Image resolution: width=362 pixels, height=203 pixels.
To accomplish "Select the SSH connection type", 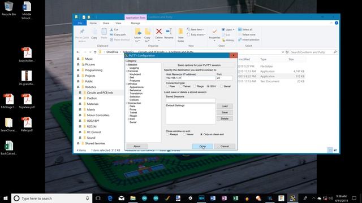I will click(x=208, y=86).
